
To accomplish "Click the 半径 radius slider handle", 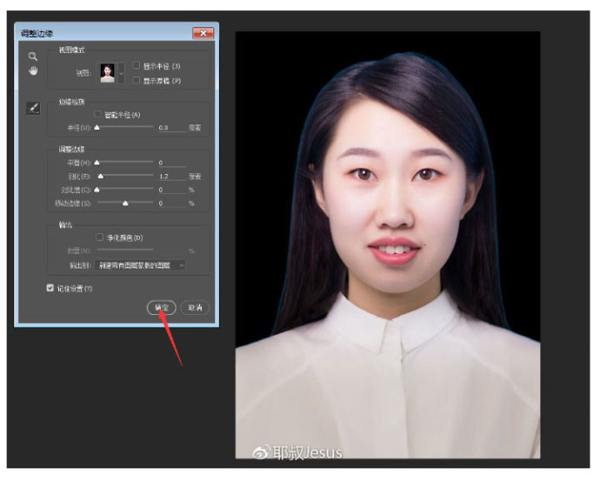I will (x=97, y=127).
